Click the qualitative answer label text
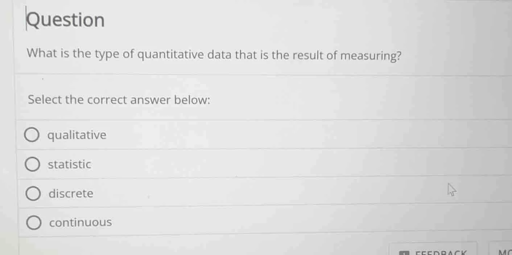The height and width of the screenshot is (255, 512). (x=77, y=135)
